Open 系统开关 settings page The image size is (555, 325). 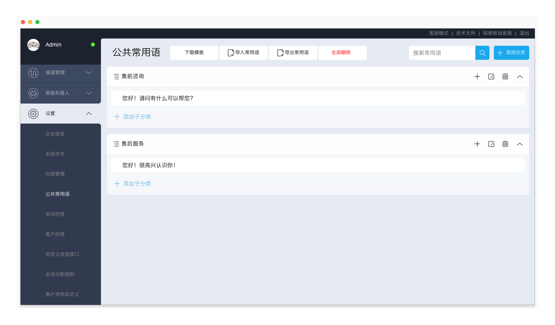pos(55,154)
